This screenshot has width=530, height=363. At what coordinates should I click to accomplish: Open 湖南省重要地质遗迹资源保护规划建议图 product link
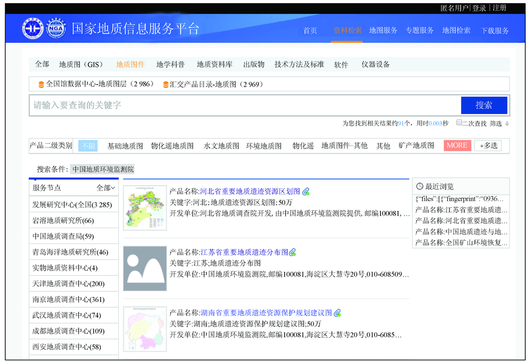point(267,313)
